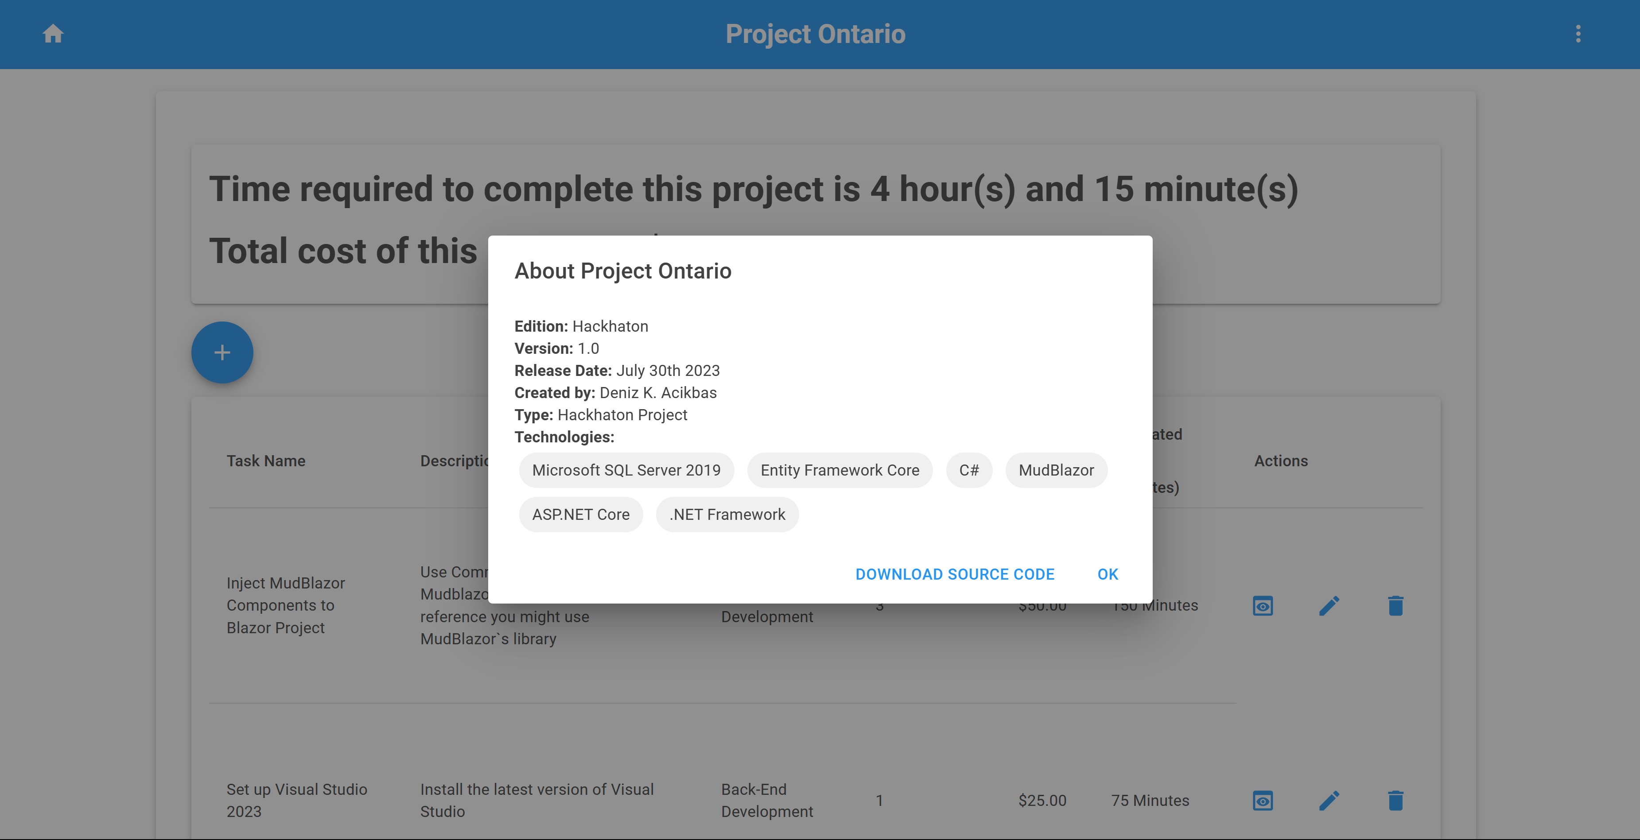1640x840 pixels.
Task: Edit the Inject MudBlazor Components task
Action: pos(1329,605)
